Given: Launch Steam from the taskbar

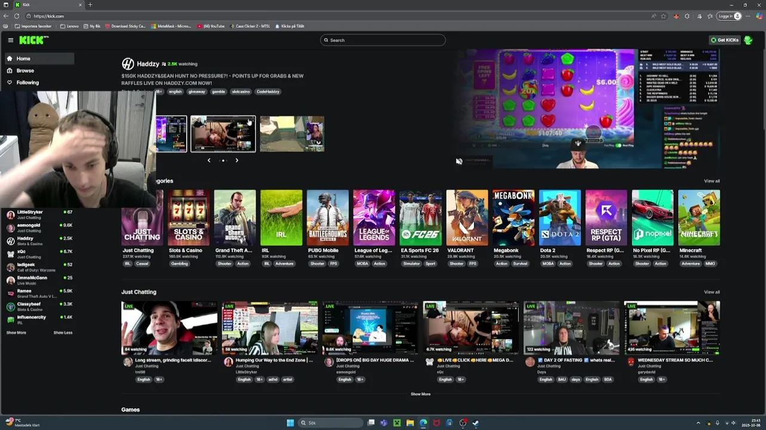Looking at the screenshot, I should (476, 423).
